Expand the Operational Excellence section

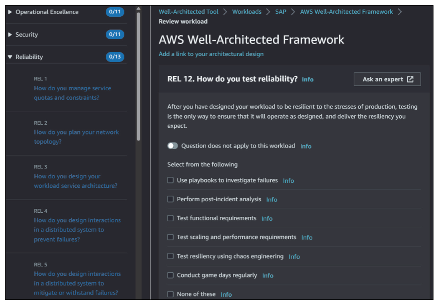point(10,12)
